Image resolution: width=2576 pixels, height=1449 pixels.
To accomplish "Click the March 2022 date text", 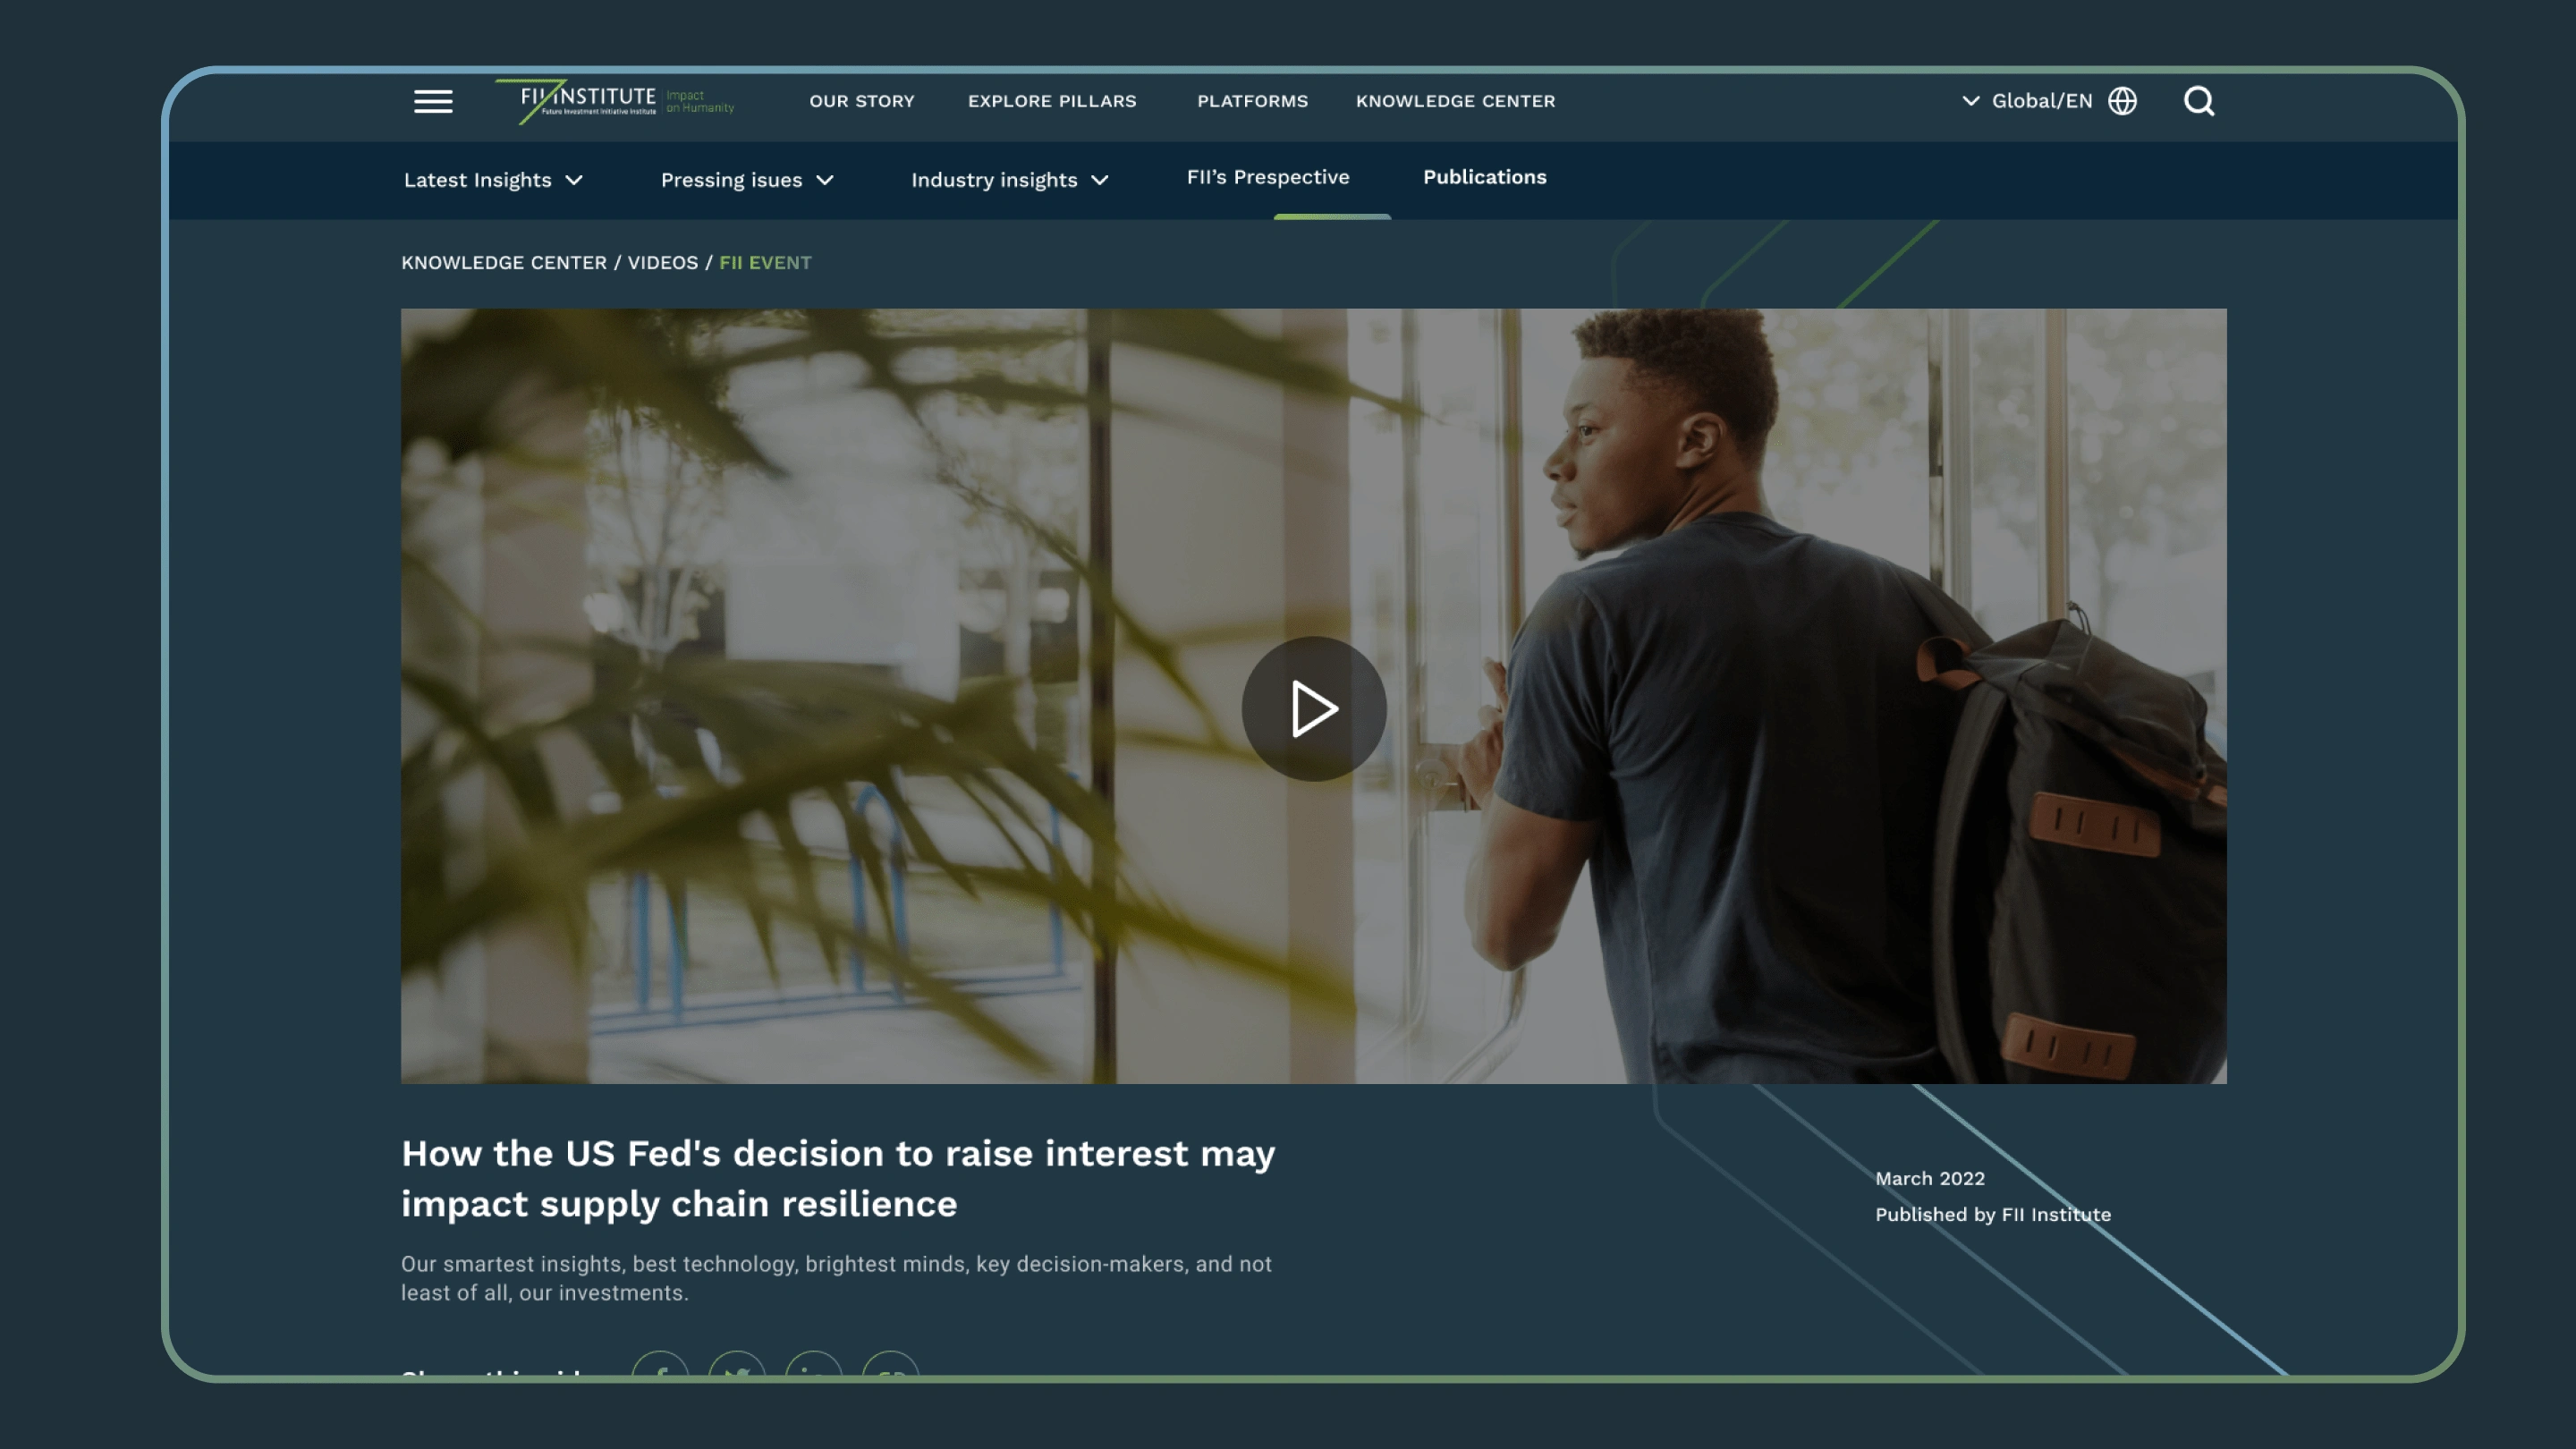I will (1929, 1178).
